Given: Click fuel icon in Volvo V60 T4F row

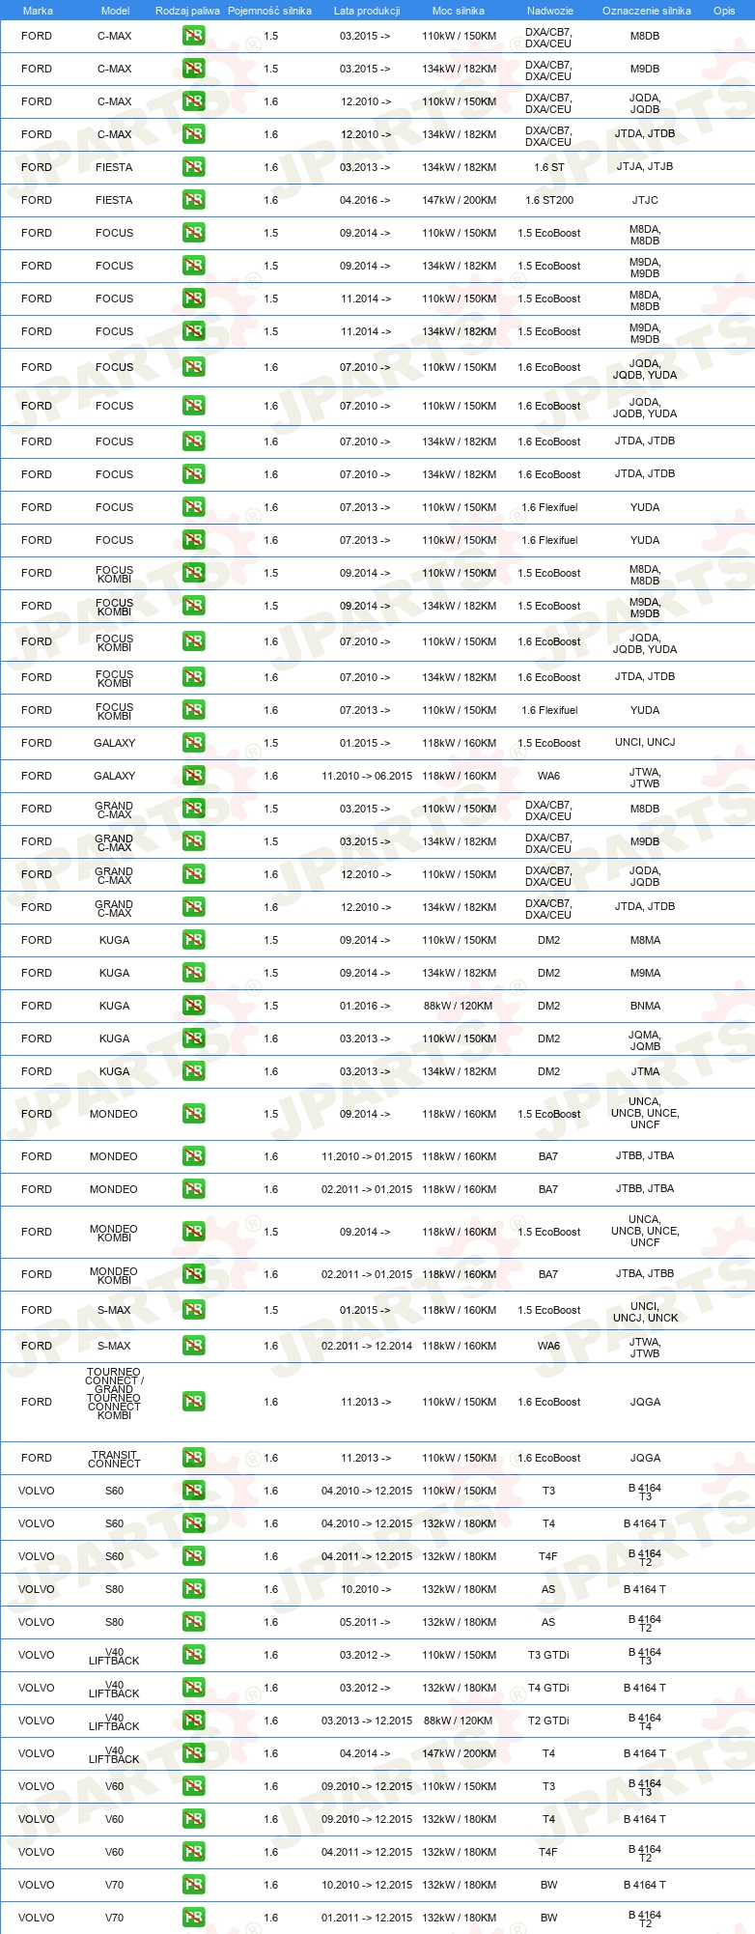Looking at the screenshot, I should [193, 1852].
